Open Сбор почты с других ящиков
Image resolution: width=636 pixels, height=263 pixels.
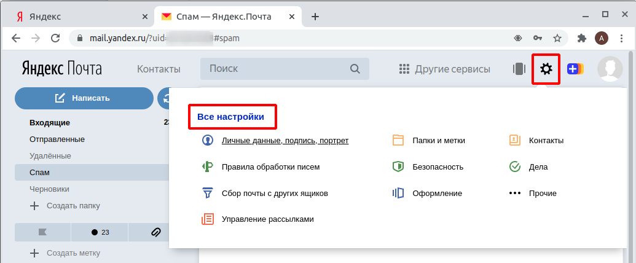click(x=275, y=193)
